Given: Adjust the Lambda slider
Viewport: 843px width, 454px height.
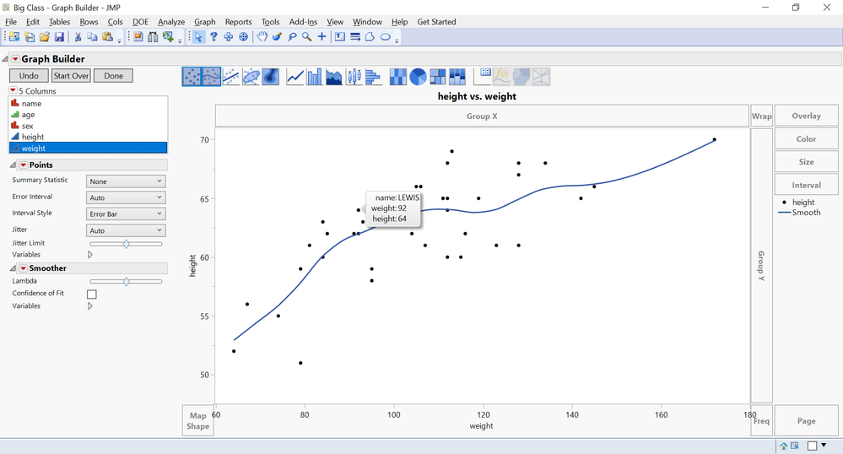Looking at the screenshot, I should pyautogui.click(x=126, y=281).
